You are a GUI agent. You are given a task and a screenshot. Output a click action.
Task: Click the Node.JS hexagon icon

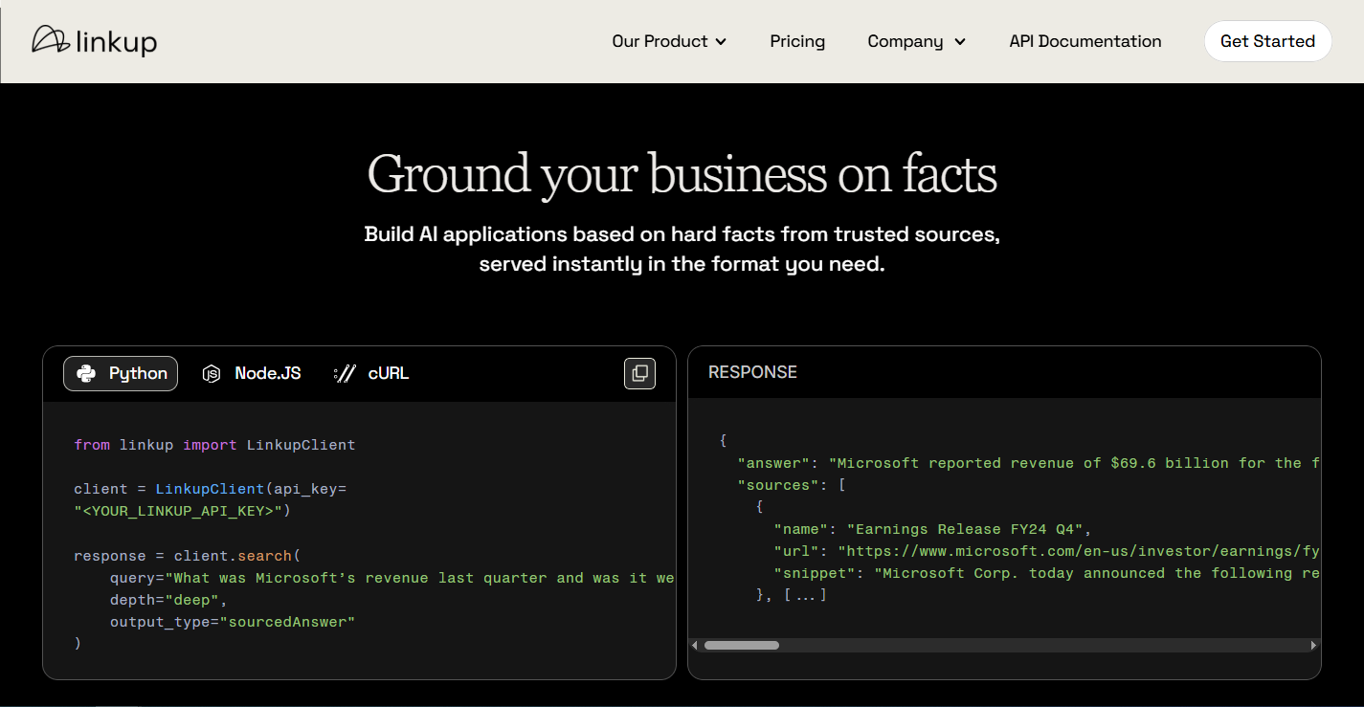point(212,374)
